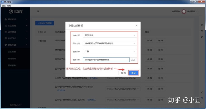This screenshot has height=109, width=206.
Task: Click the refresh icon on the right toolbar
Action: [x=202, y=25]
